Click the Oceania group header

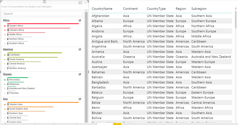click(7, 74)
